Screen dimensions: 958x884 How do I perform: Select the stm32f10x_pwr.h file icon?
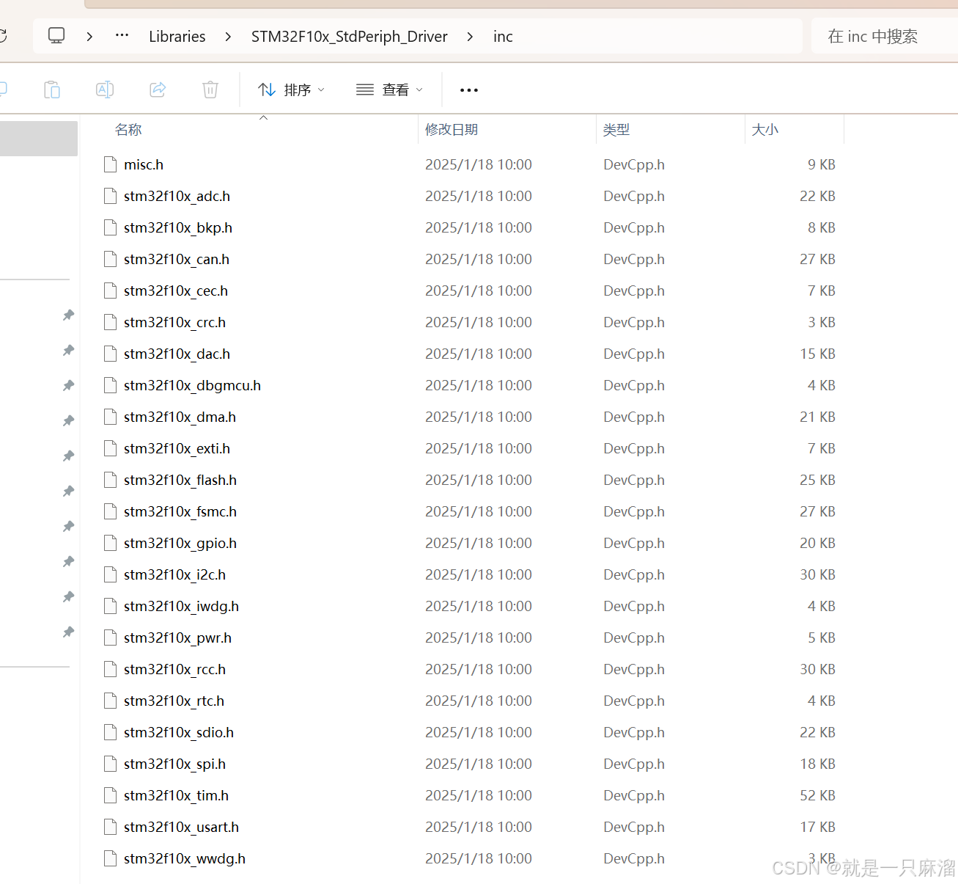[111, 638]
